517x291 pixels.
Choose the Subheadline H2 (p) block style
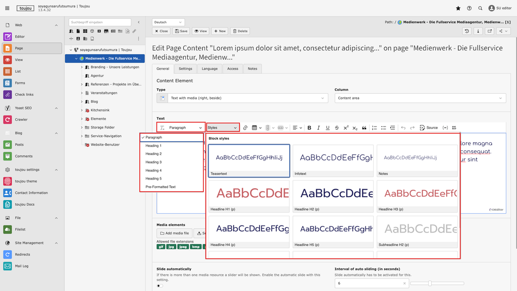tap(417, 232)
